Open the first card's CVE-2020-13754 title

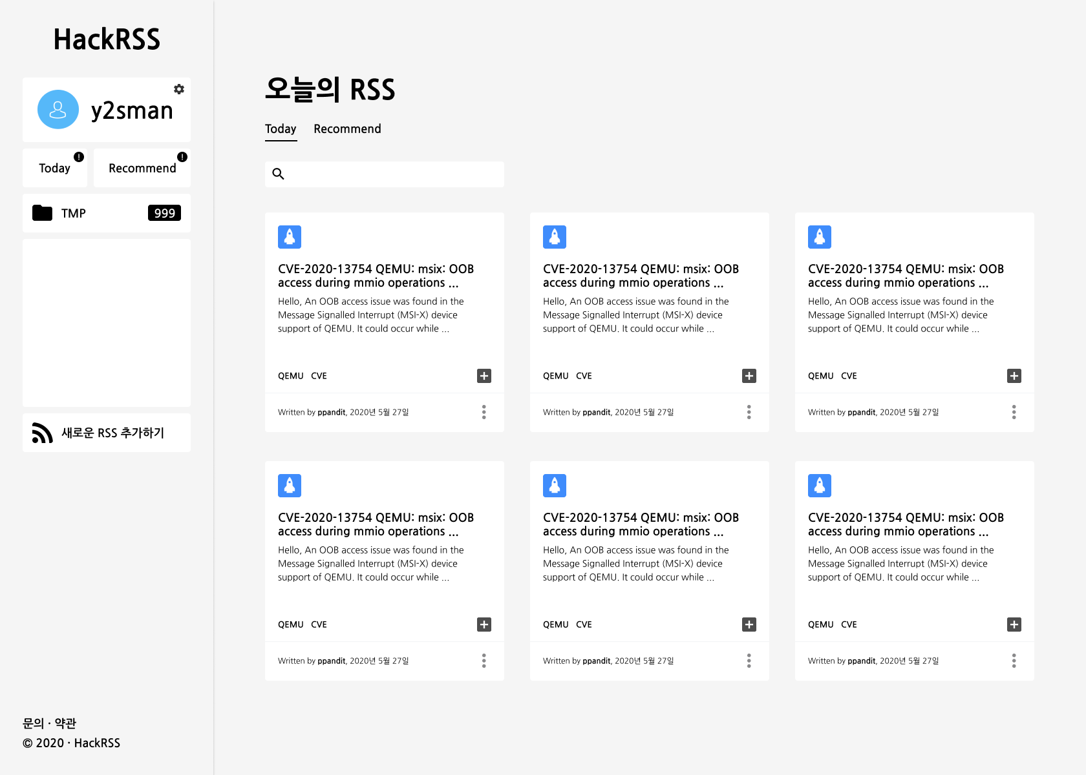coord(376,276)
